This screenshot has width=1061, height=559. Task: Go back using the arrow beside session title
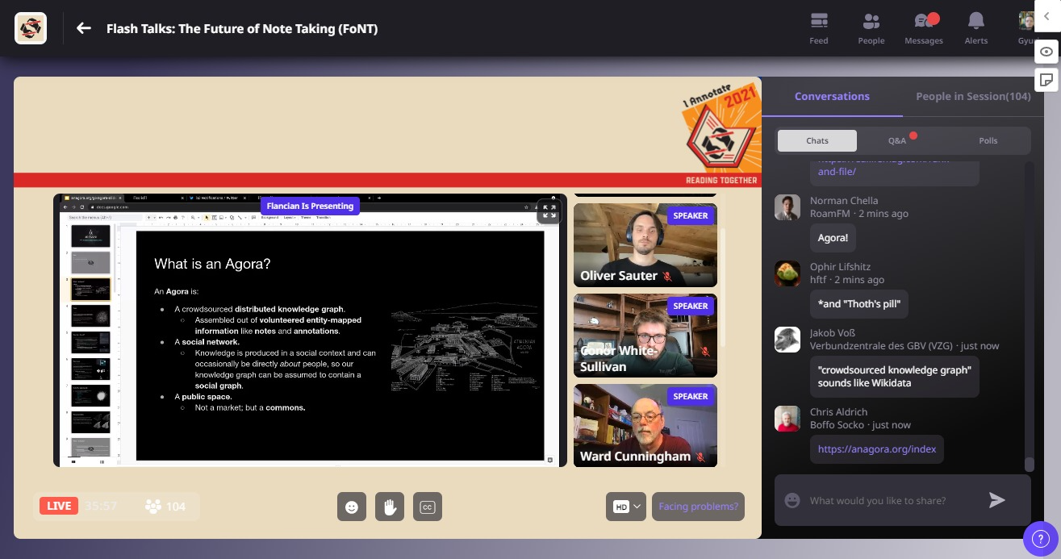click(83, 28)
